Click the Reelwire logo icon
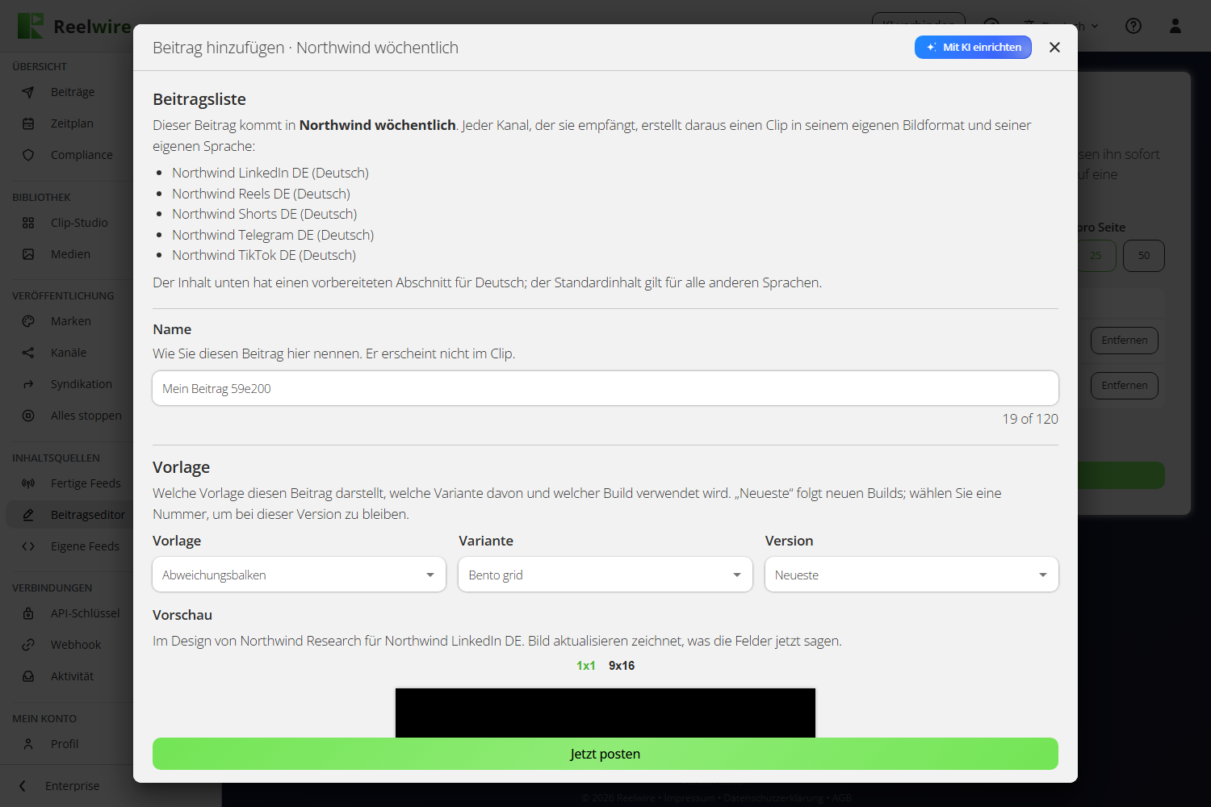 [31, 26]
